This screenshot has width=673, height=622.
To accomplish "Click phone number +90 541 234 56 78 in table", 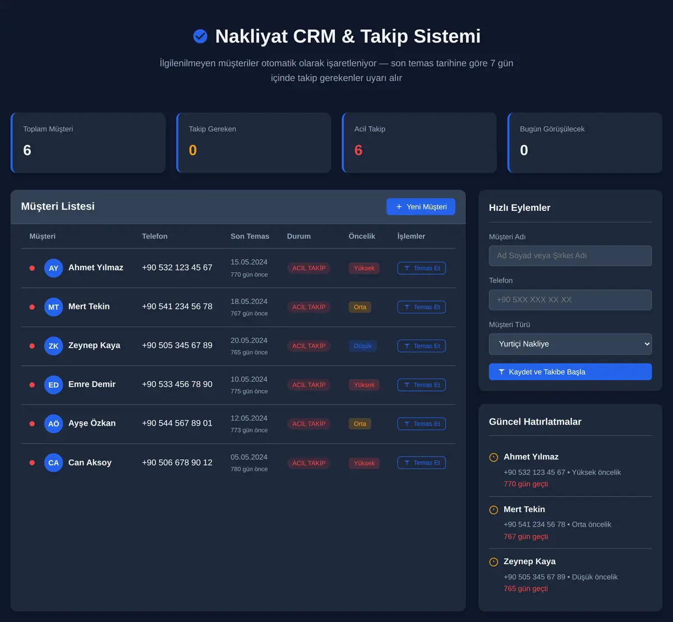I will [177, 306].
